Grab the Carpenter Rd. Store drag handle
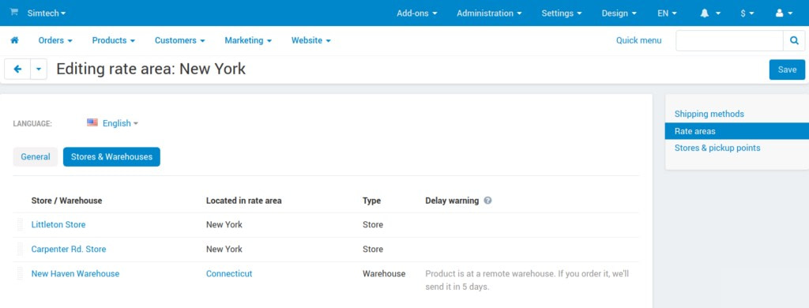The height and width of the screenshot is (308, 809). tap(20, 250)
